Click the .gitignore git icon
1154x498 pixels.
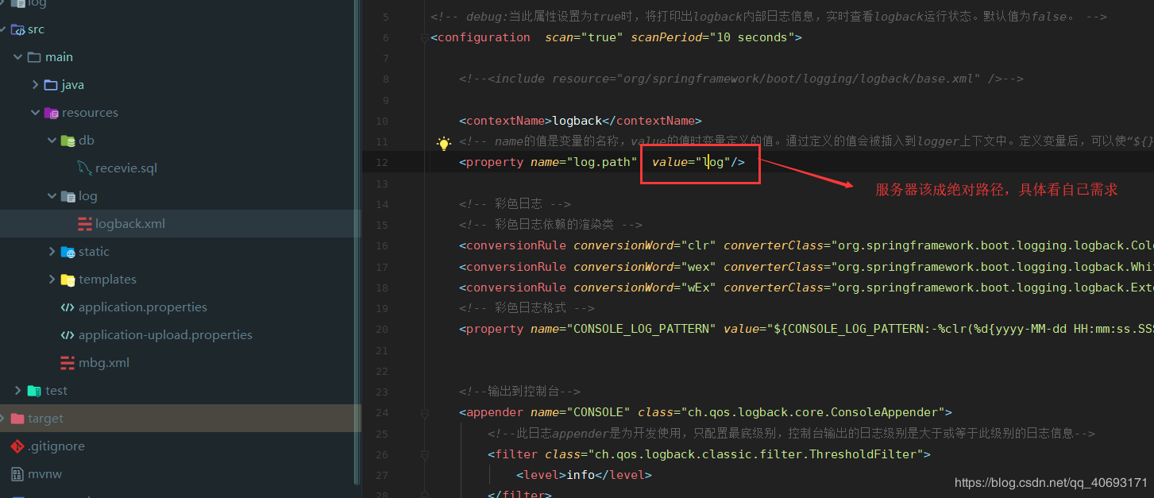click(x=17, y=446)
